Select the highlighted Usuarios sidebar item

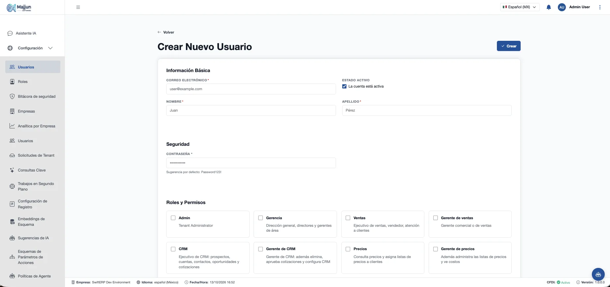[x=33, y=67]
